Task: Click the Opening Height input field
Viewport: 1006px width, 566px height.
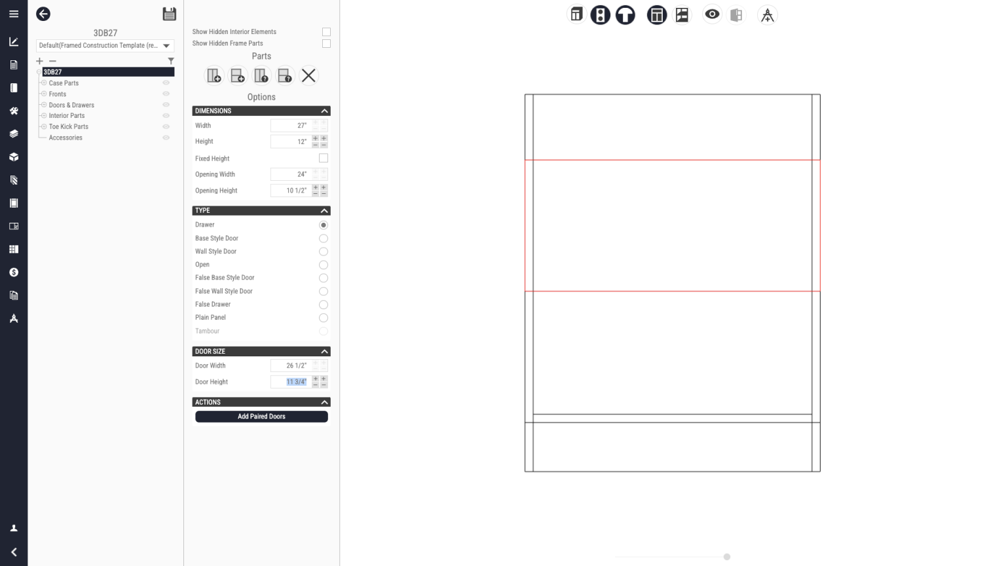Action: point(290,191)
